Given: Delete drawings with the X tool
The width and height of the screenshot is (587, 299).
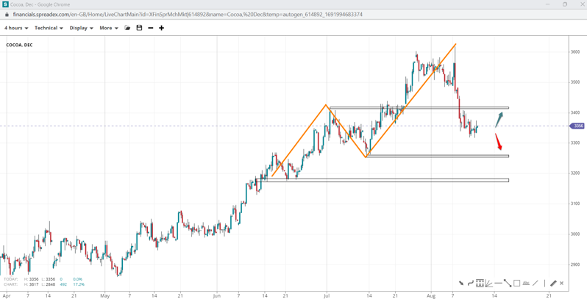Looking at the screenshot, I should tap(562, 283).
